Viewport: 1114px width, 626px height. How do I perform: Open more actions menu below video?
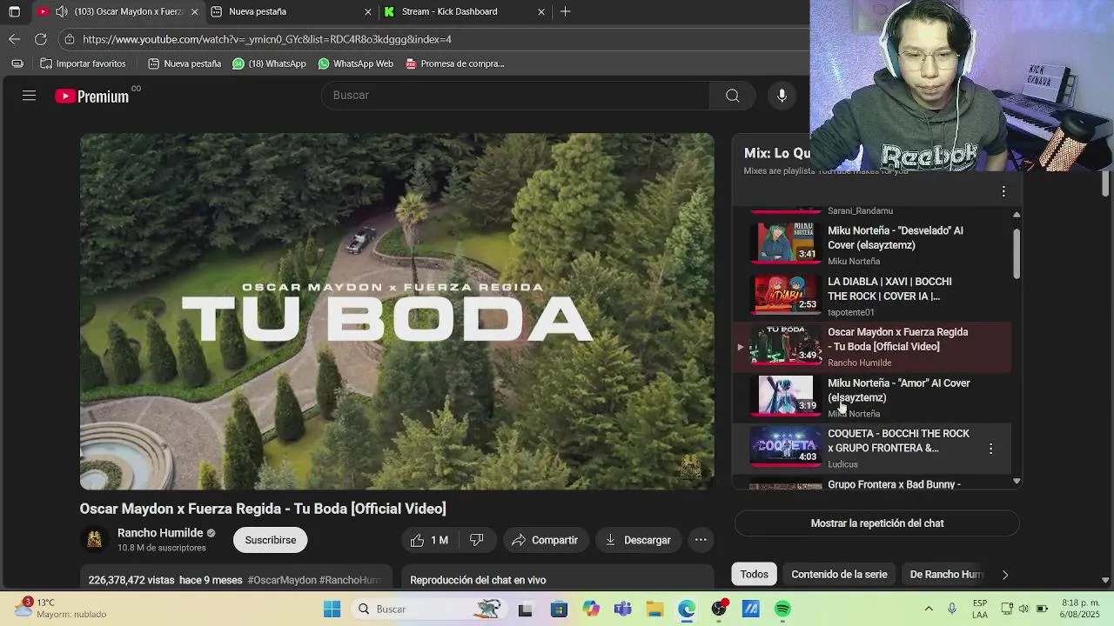click(x=701, y=540)
